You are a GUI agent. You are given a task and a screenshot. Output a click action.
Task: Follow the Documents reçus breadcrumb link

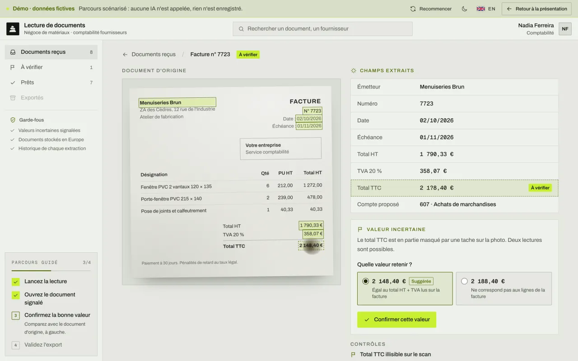[154, 55]
